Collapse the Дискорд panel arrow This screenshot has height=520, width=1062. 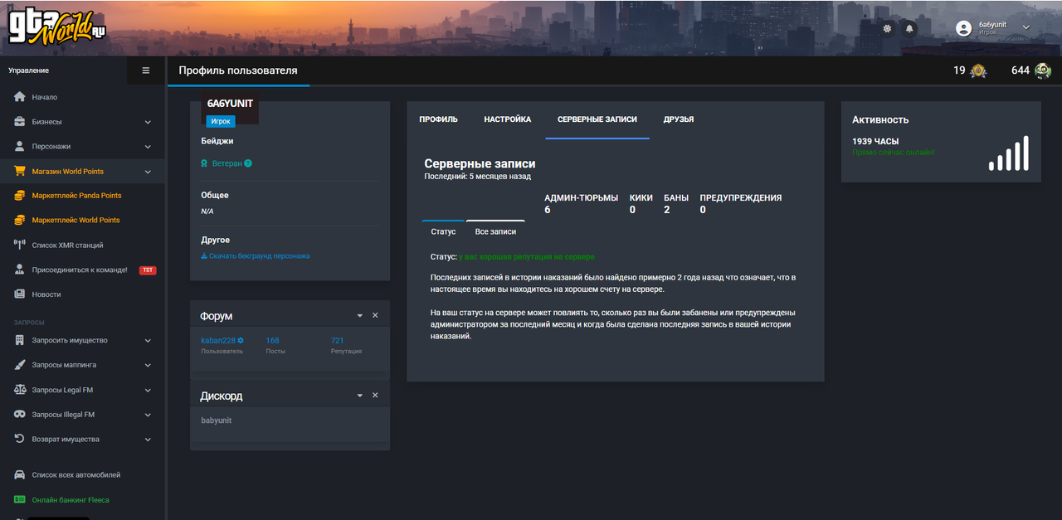point(360,396)
